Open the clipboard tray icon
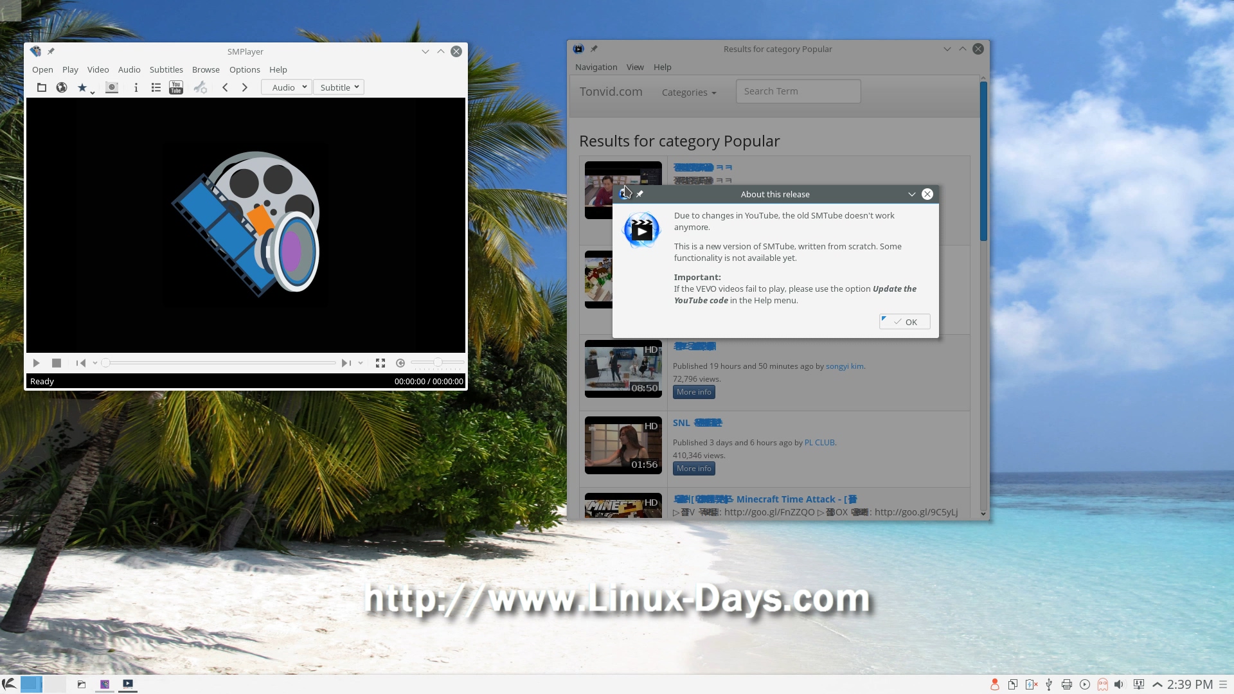This screenshot has height=694, width=1234. [1012, 684]
